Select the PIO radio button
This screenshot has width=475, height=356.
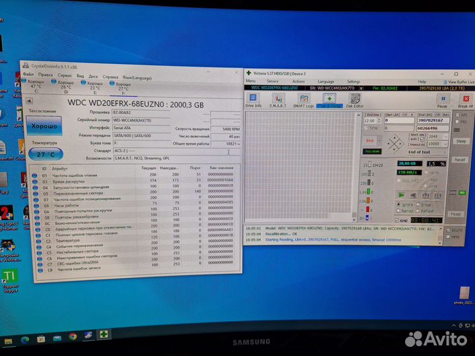[457, 122]
